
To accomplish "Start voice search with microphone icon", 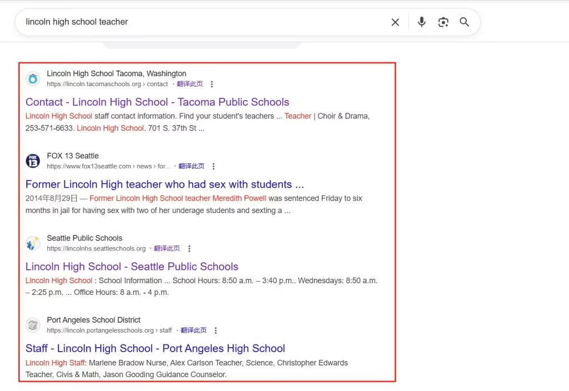I will (x=422, y=22).
